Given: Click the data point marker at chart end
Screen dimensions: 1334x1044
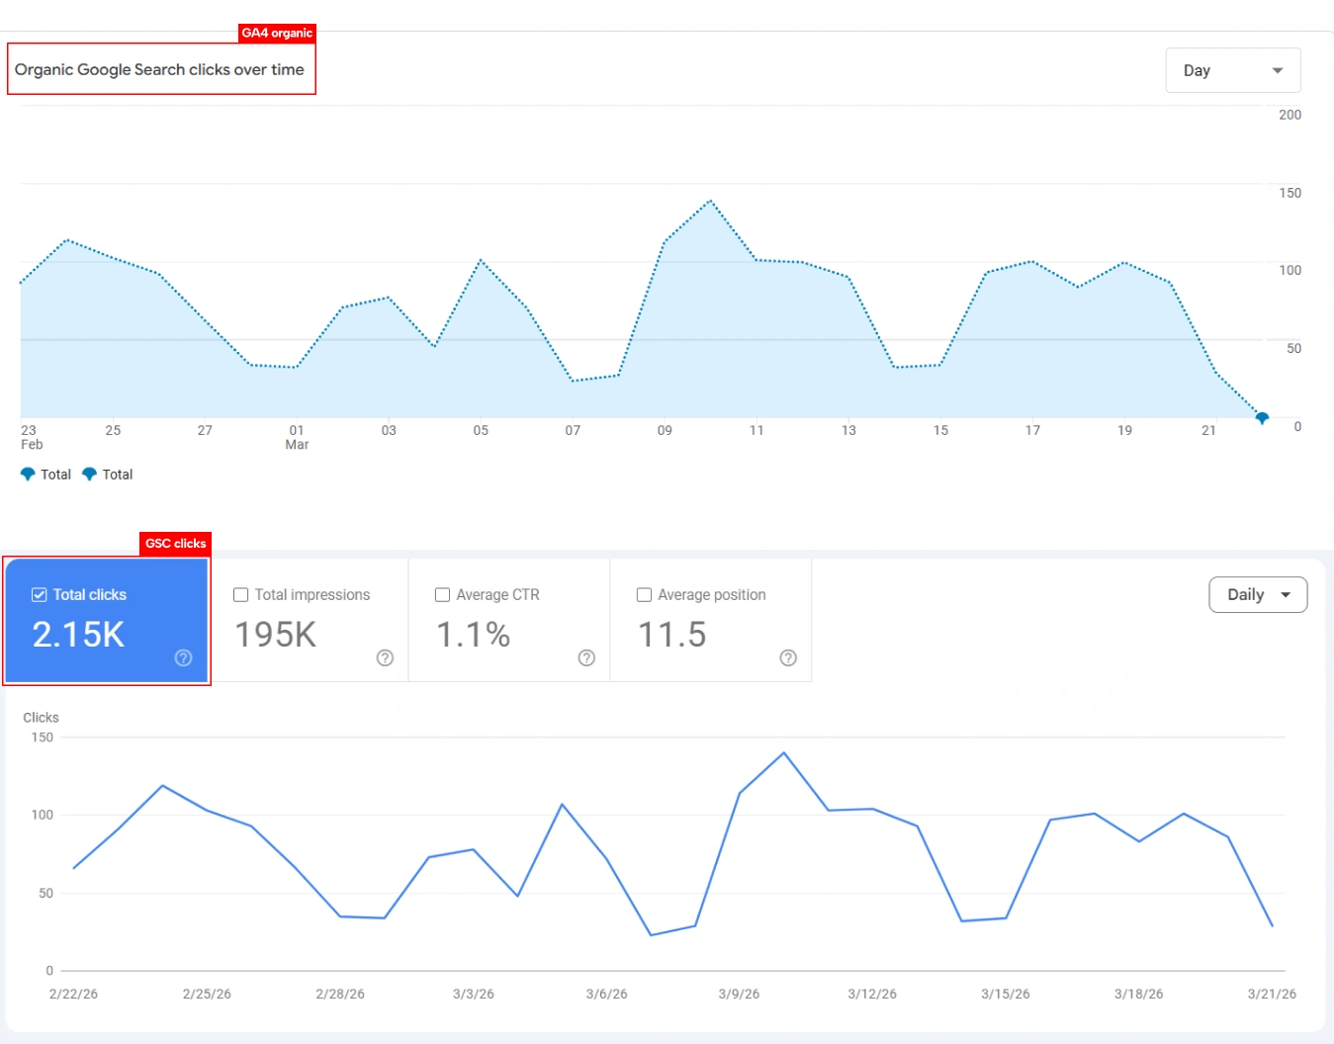Looking at the screenshot, I should (x=1262, y=418).
